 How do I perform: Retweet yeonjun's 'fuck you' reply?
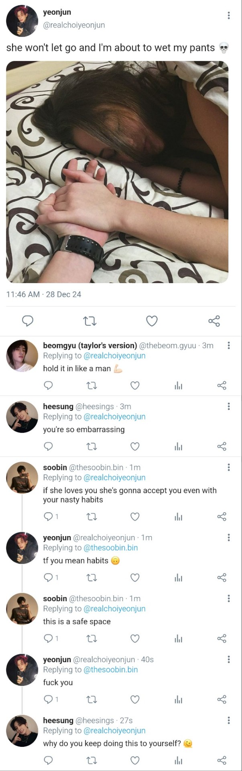tap(92, 699)
